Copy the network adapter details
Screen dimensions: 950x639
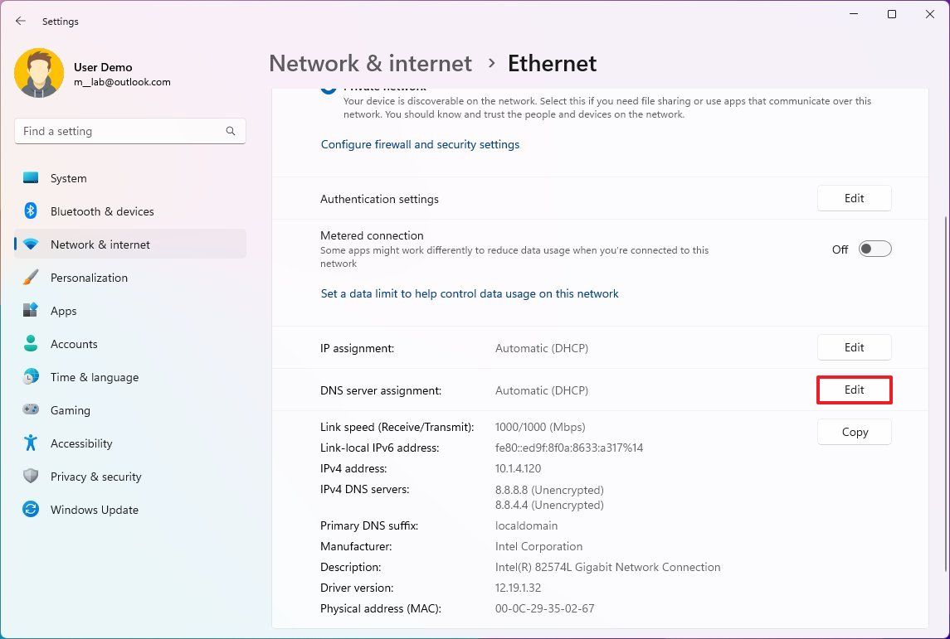point(854,431)
